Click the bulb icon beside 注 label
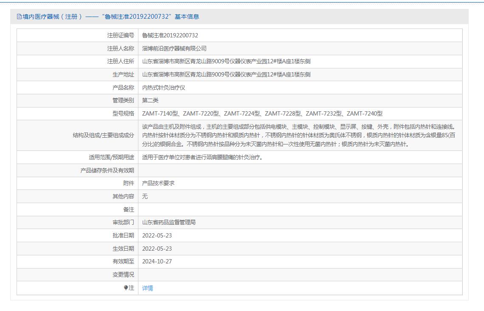 coord(126,288)
